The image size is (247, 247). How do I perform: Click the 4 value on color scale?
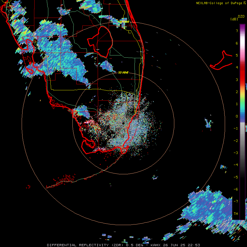[237, 68]
